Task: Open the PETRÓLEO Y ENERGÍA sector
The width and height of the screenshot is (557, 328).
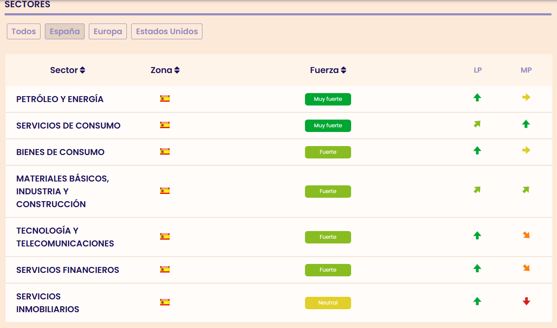Action: point(60,99)
